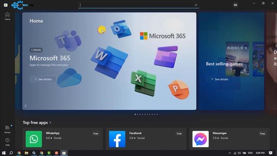Click the Best selling games heading
The width and height of the screenshot is (277, 156).
224,64
